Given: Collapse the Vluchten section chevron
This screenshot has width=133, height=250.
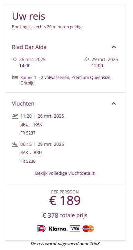Looking at the screenshot, I should [x=114, y=104].
